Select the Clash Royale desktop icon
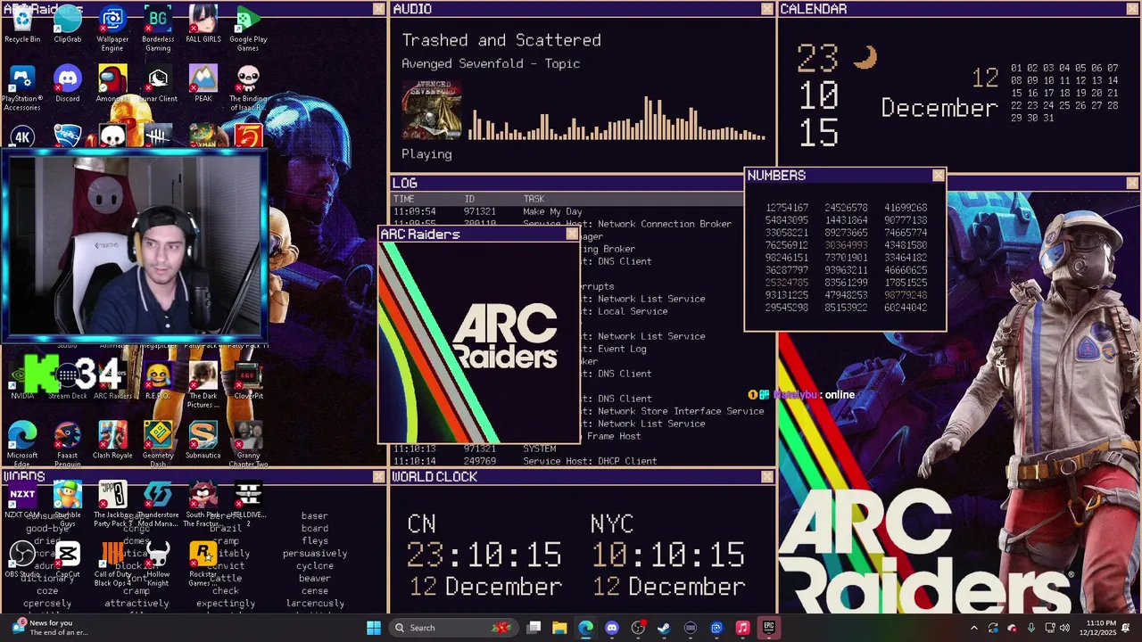This screenshot has width=1142, height=642. tap(112, 440)
